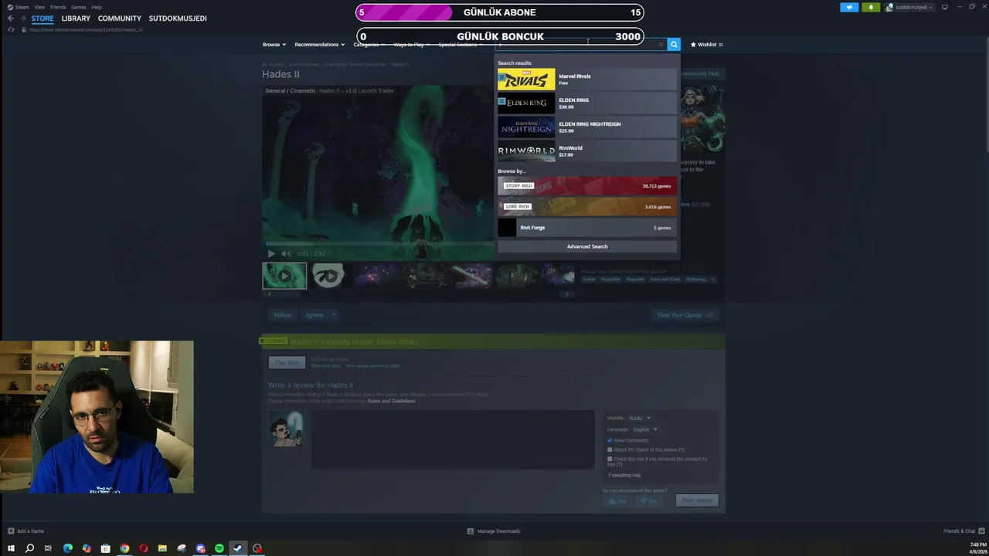This screenshot has width=989, height=556.
Task: Open Spotify from taskbar
Action: [219, 548]
